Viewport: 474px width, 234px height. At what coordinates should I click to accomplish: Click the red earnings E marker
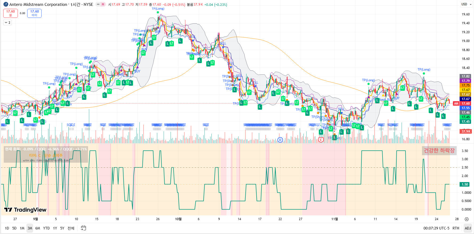(321, 140)
